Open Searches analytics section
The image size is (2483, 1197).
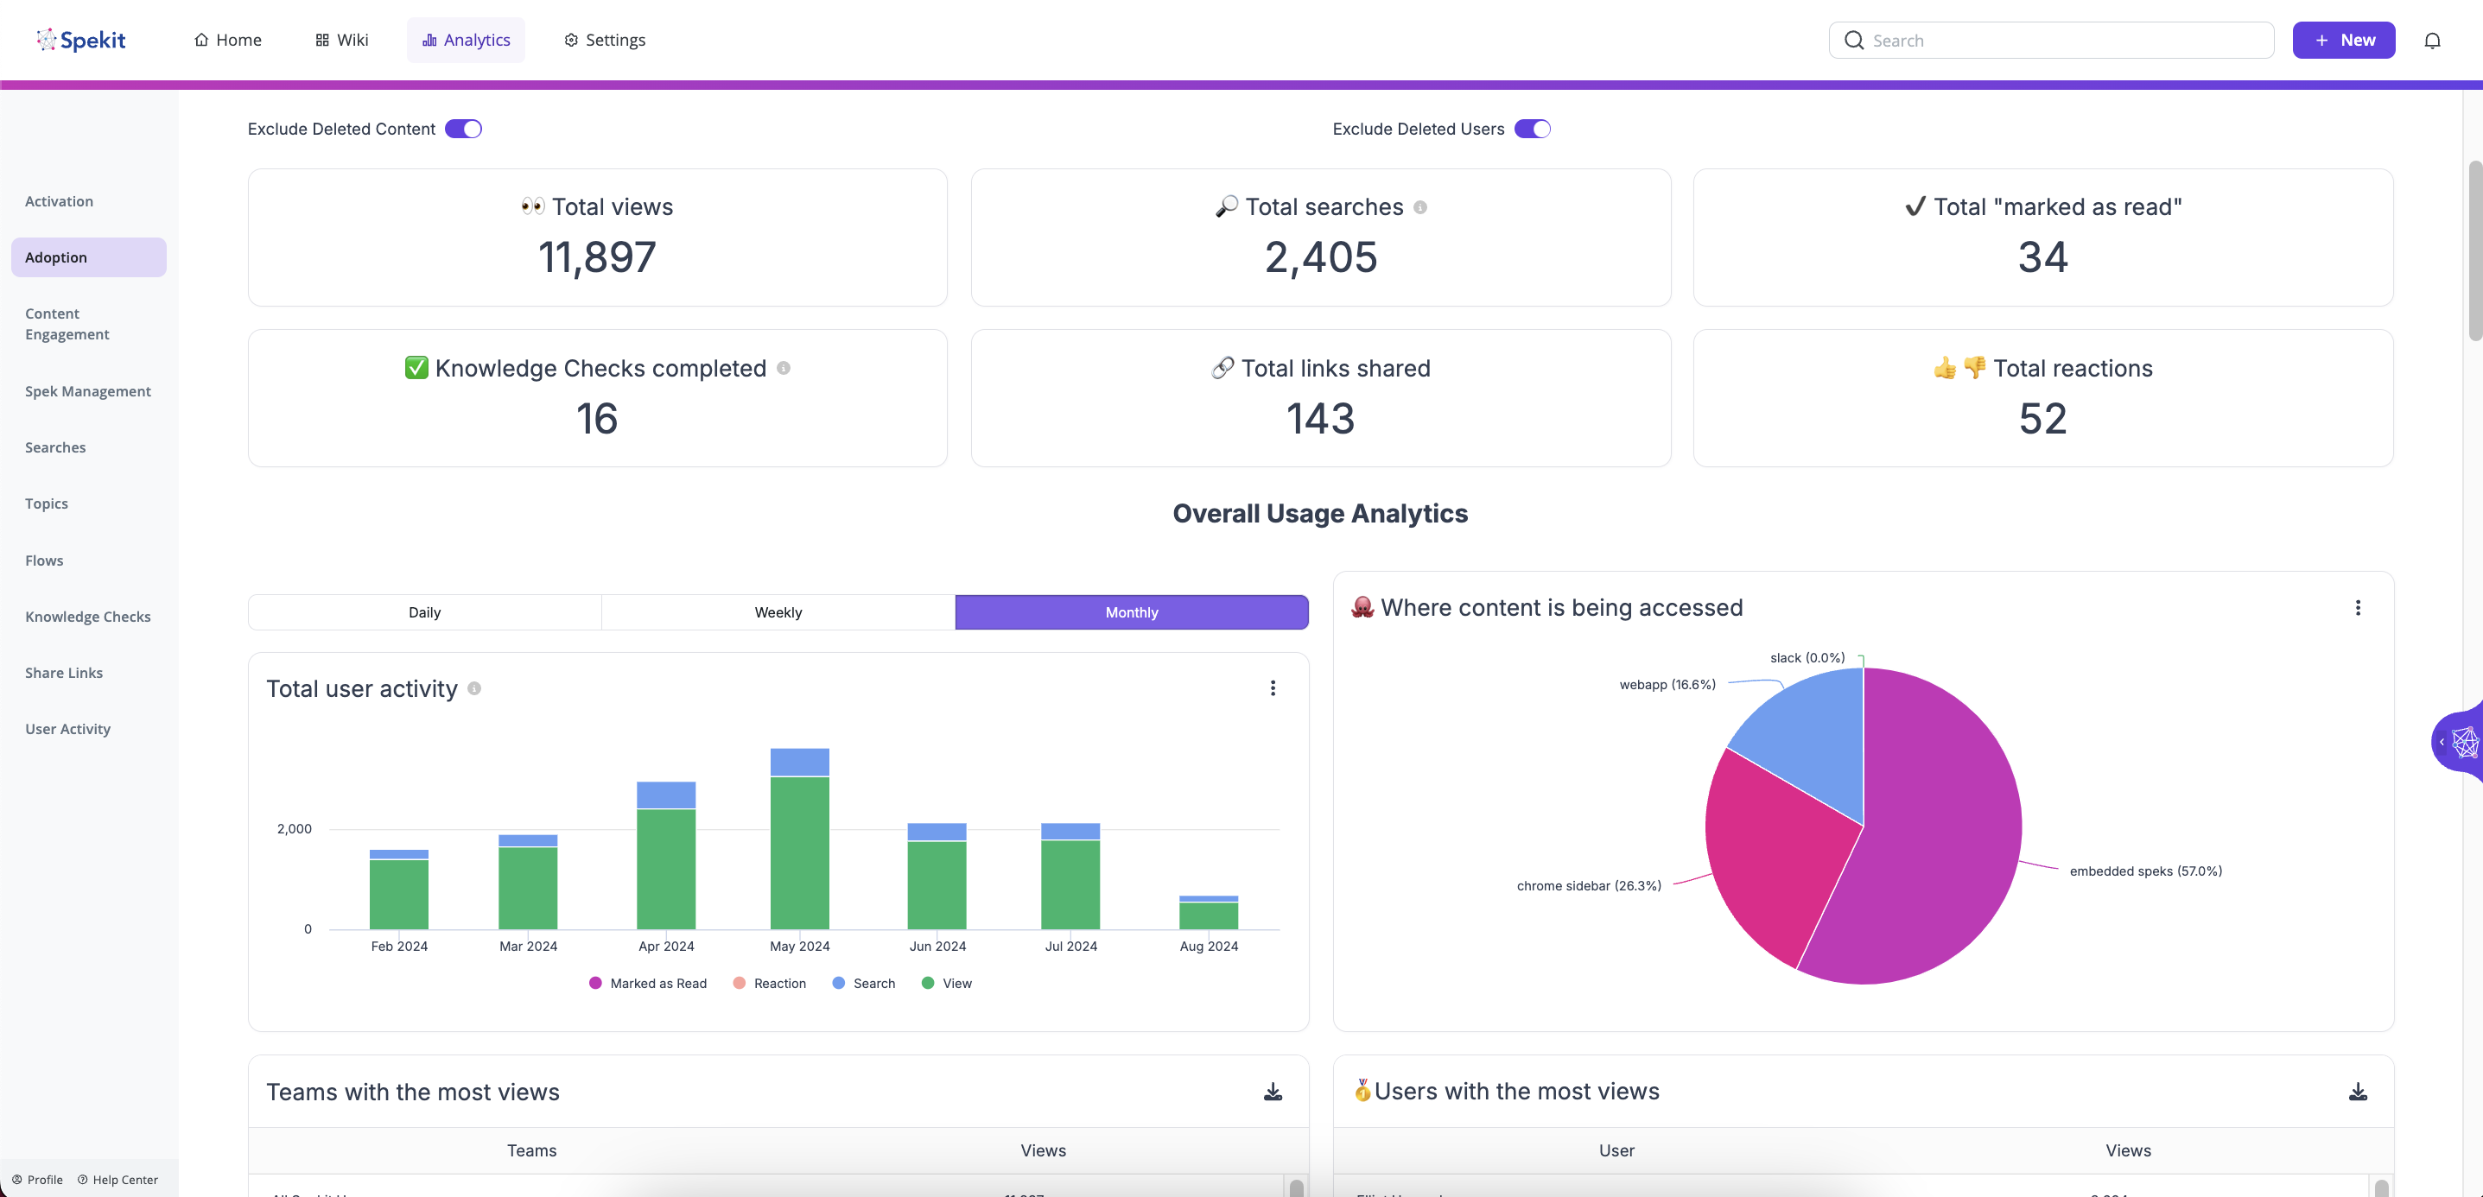89,447
